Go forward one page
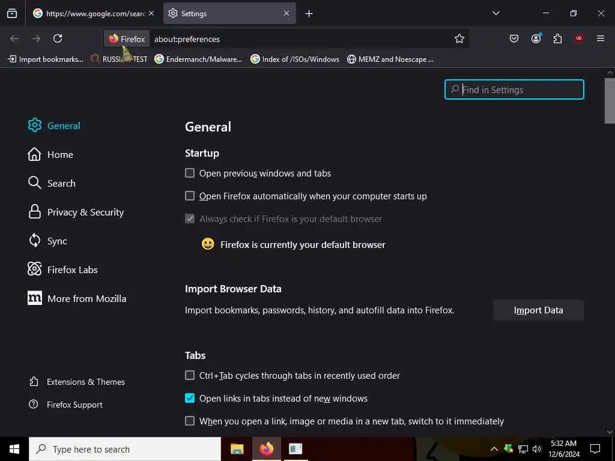The width and height of the screenshot is (615, 461). click(x=36, y=38)
